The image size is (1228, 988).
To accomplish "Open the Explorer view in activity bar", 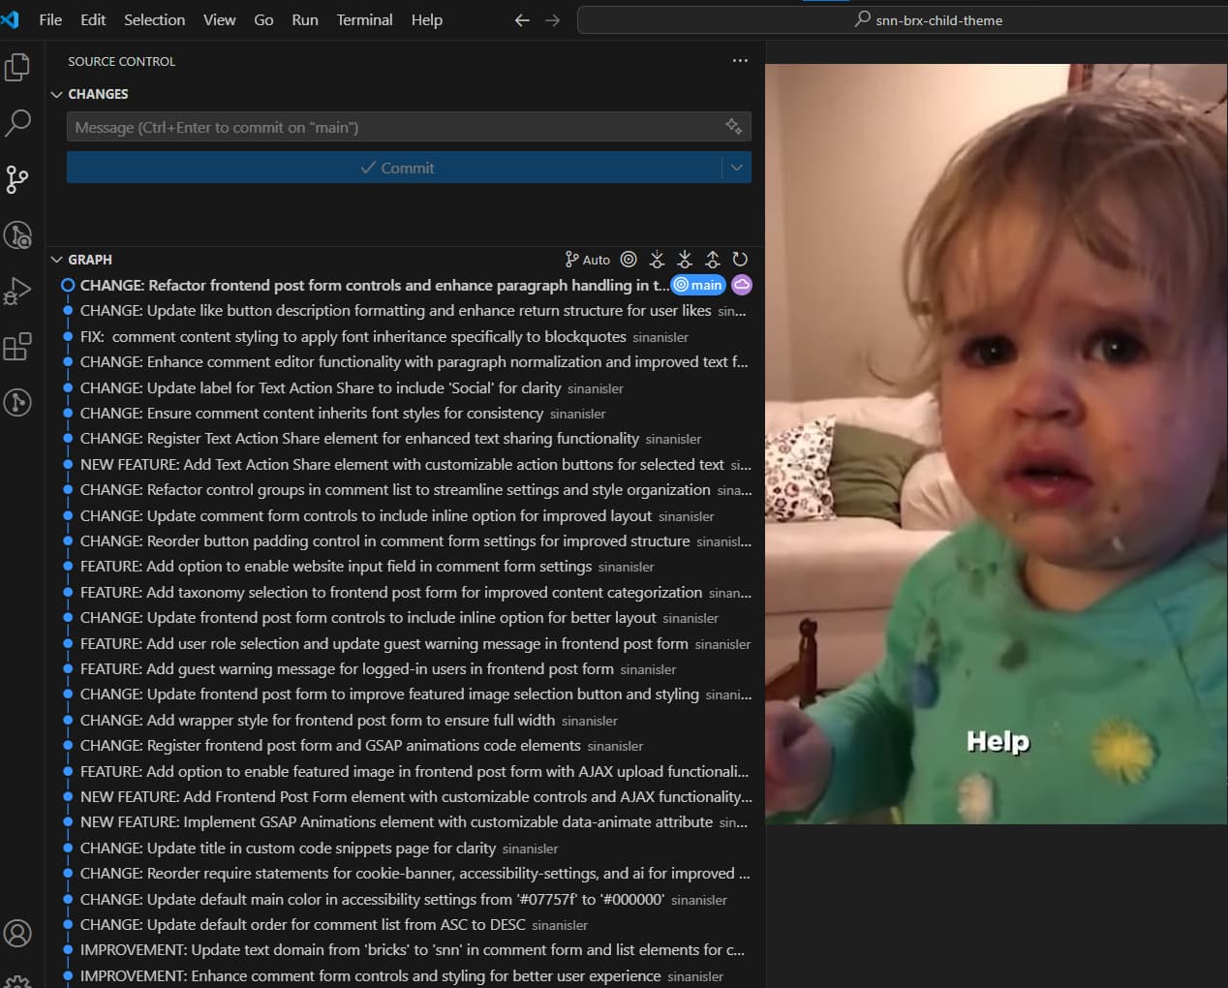I will pos(17,67).
